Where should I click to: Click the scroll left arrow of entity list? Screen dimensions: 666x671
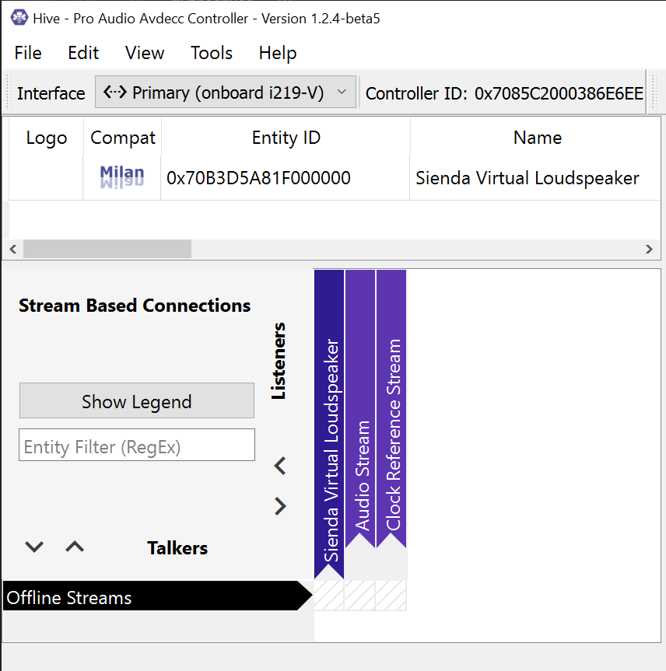[x=13, y=249]
